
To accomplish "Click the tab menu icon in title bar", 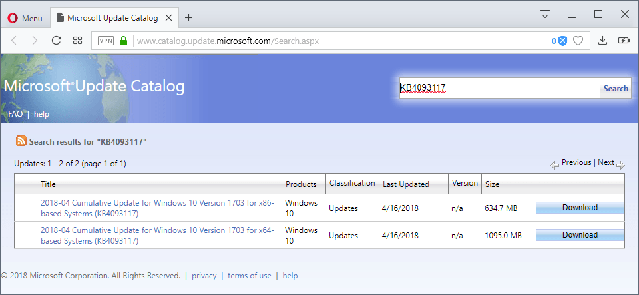I will point(545,14).
